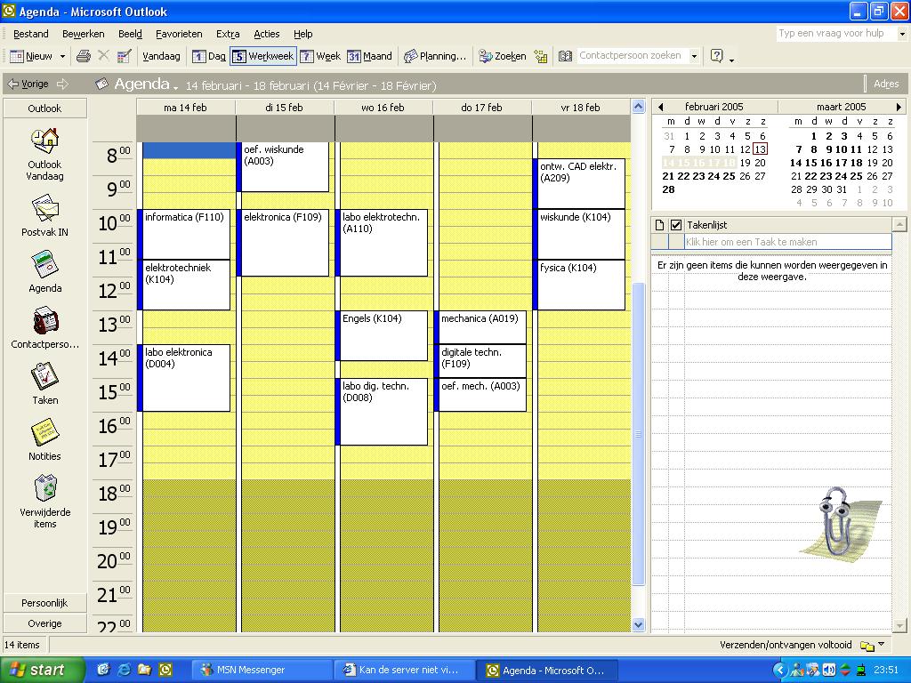The height and width of the screenshot is (683, 911).
Task: Click the Print toolbar icon
Action: 84,56
